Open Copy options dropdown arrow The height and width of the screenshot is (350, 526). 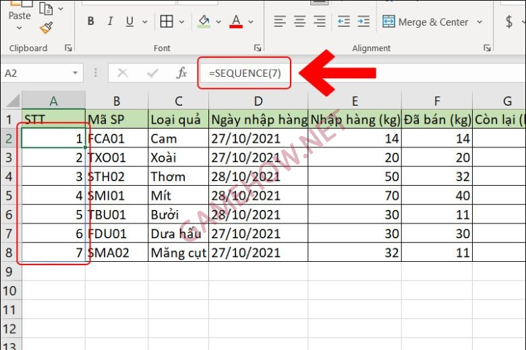pos(61,9)
